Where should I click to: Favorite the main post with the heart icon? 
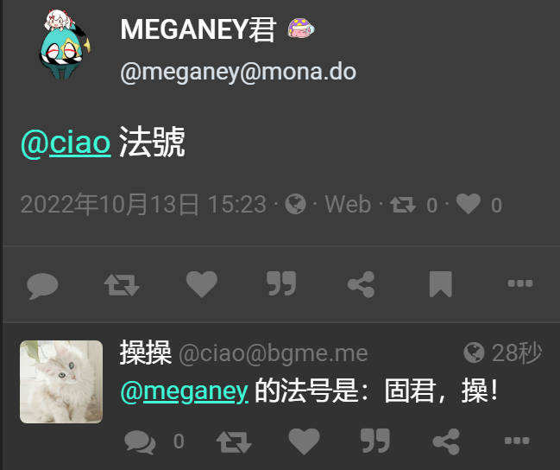[202, 284]
